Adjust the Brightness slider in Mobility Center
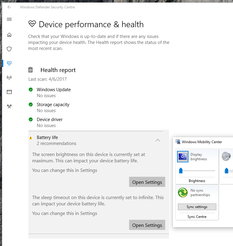 pos(181,171)
